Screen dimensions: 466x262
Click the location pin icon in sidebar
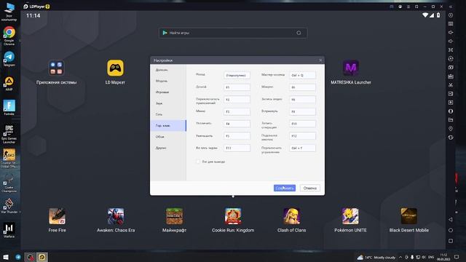pyautogui.click(x=451, y=129)
